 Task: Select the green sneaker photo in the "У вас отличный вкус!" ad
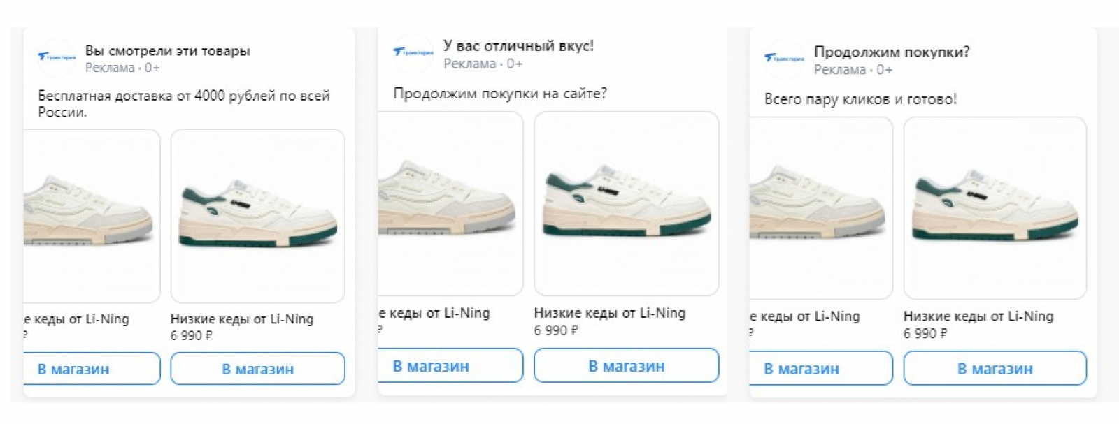coord(626,203)
